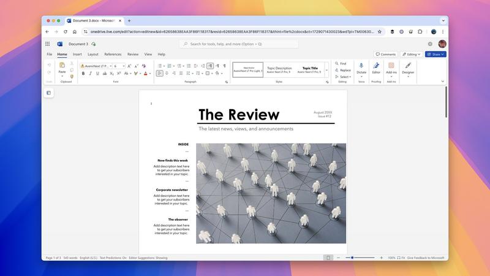Apply italic formatting to text
This screenshot has width=490, height=276.
pyautogui.click(x=91, y=73)
